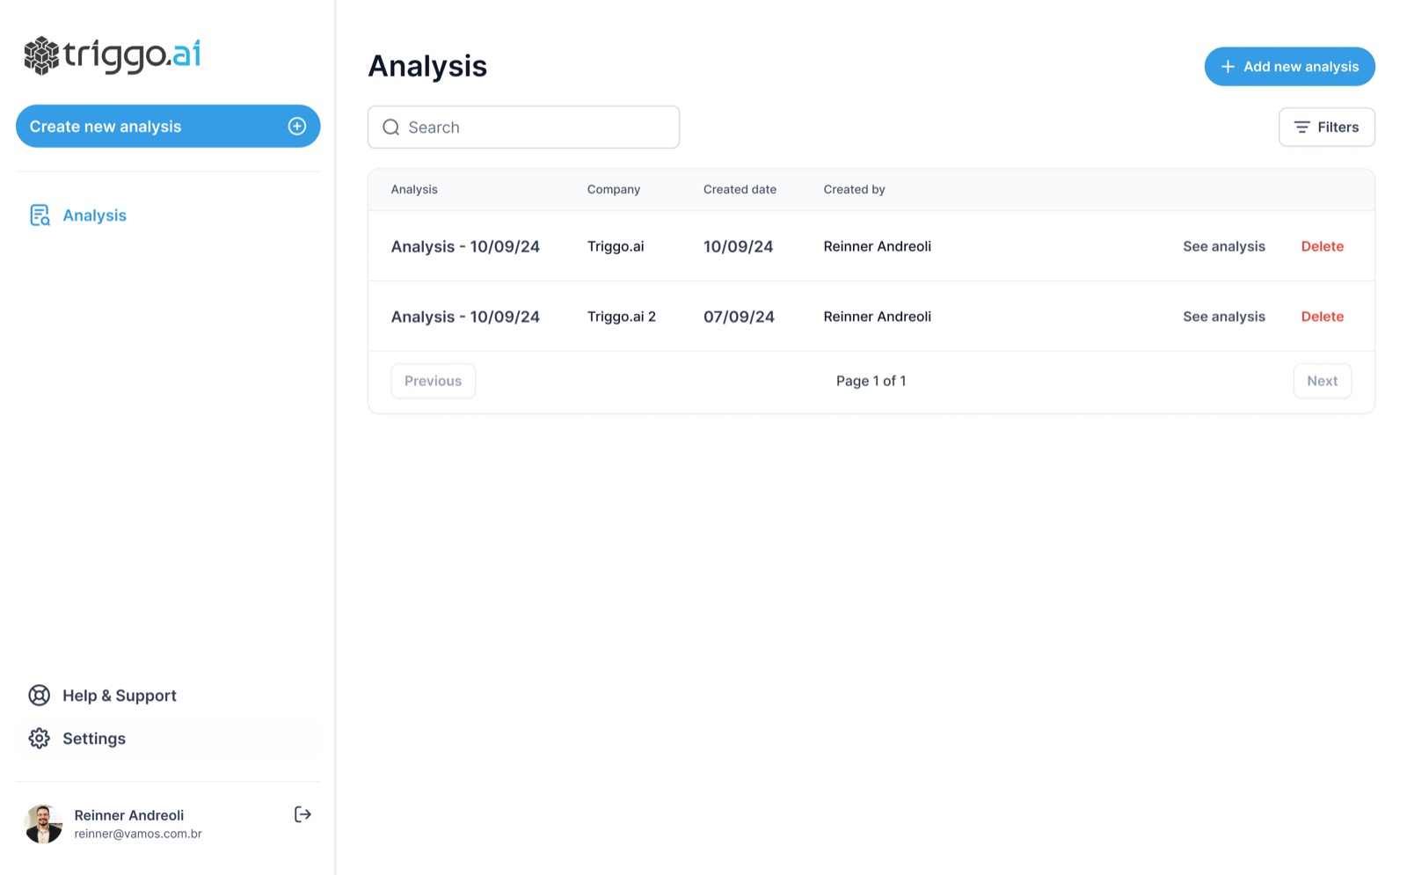Click the search magnifier icon
Image resolution: width=1407 pixels, height=875 pixels.
point(391,128)
